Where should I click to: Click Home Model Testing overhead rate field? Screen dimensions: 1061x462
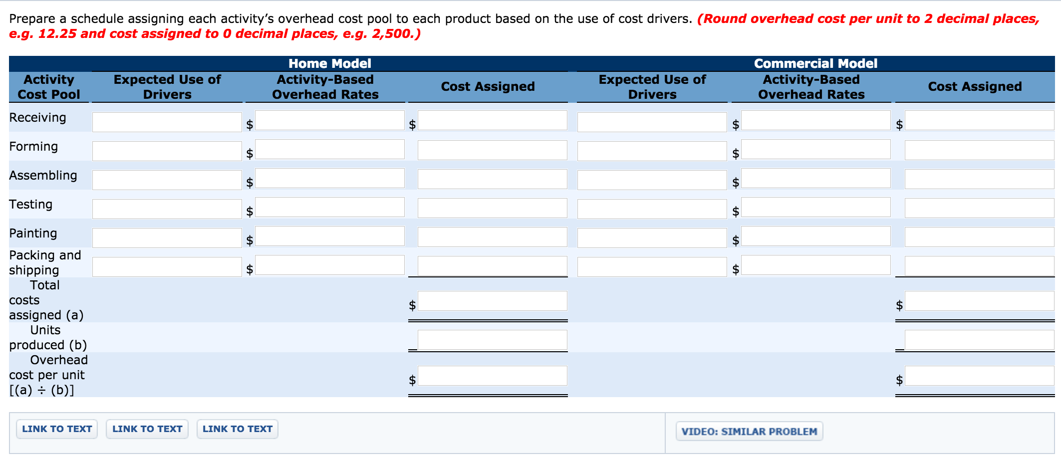pyautogui.click(x=329, y=207)
